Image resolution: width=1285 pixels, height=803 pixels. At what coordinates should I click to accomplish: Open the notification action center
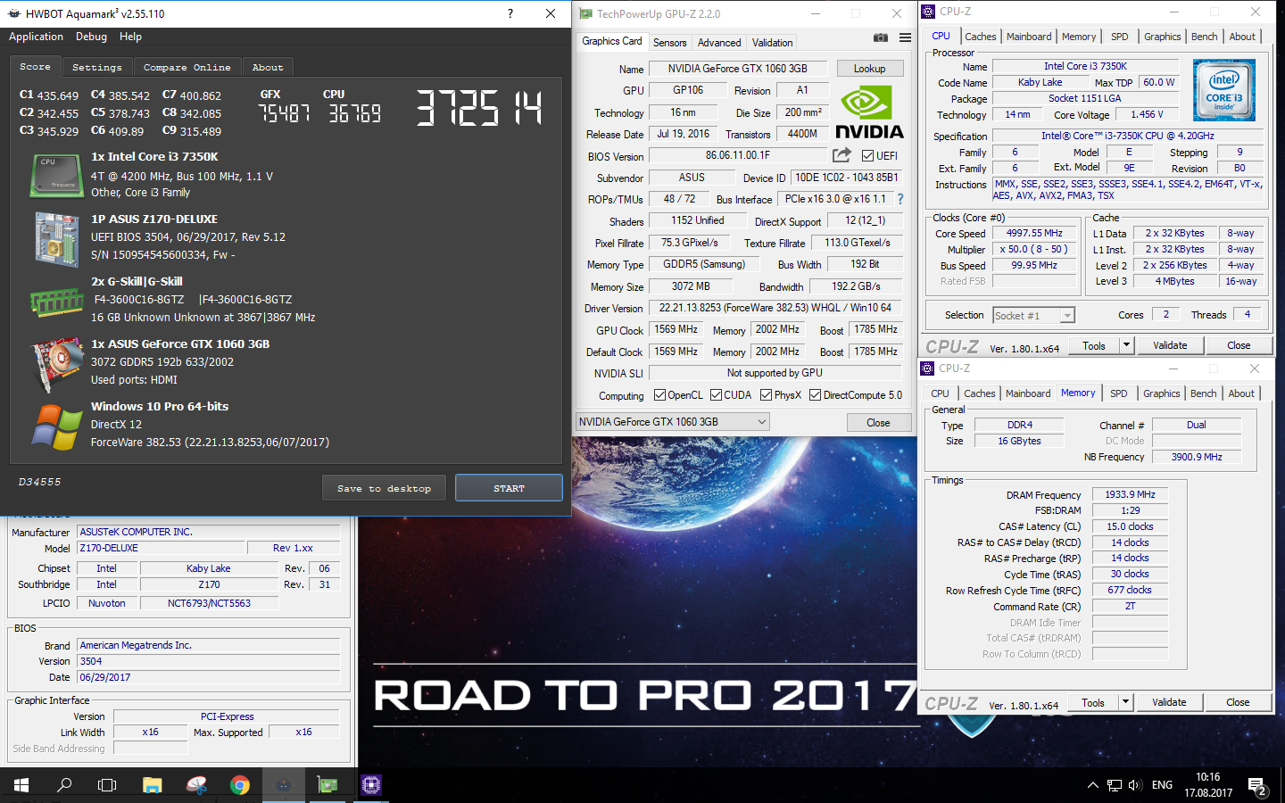coord(1258,785)
